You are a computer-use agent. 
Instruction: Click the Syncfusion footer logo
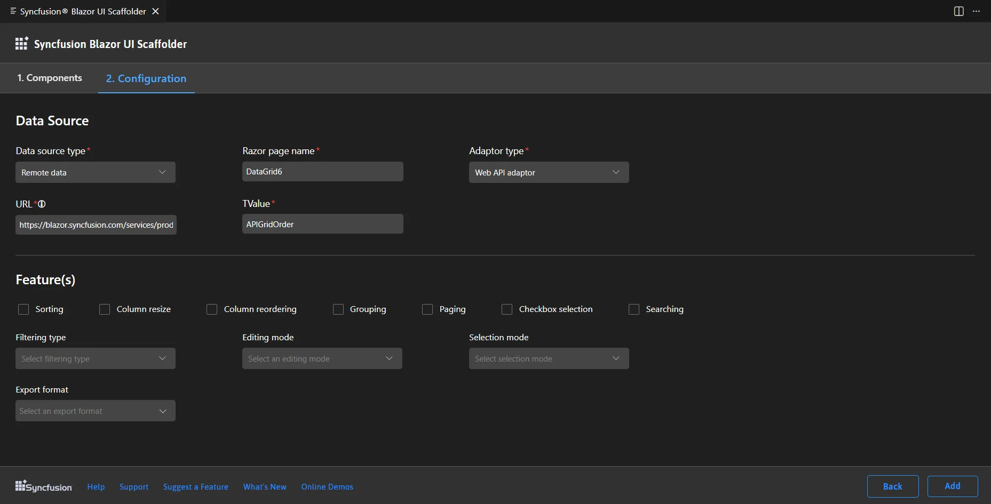[x=43, y=486]
